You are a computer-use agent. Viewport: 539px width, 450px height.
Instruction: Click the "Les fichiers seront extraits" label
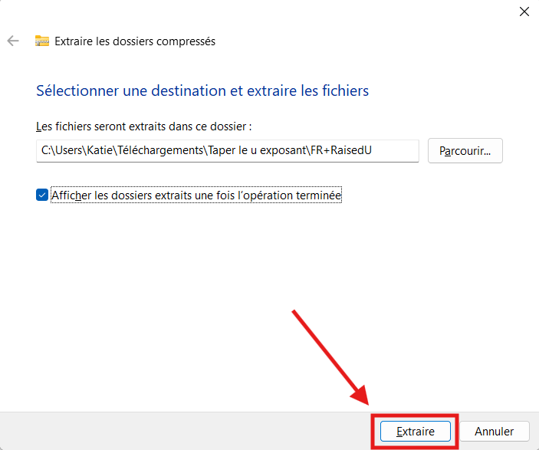143,126
